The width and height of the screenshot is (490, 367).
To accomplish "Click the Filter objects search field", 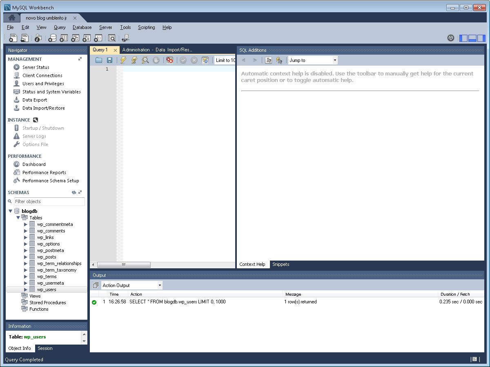I will [49, 201].
